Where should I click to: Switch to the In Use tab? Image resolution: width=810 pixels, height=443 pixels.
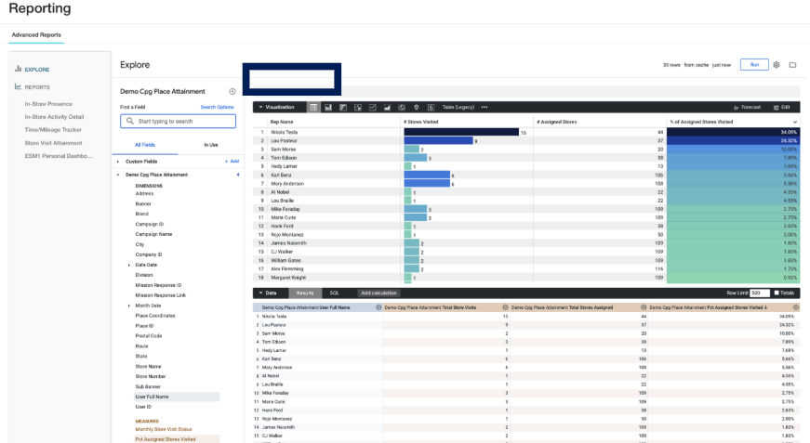click(x=211, y=145)
